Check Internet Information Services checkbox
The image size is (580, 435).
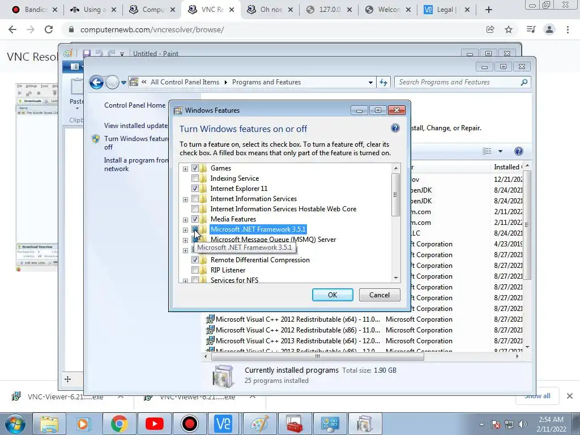pos(195,199)
